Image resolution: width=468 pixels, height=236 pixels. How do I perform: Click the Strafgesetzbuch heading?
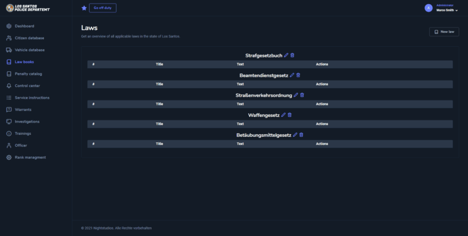coord(264,55)
